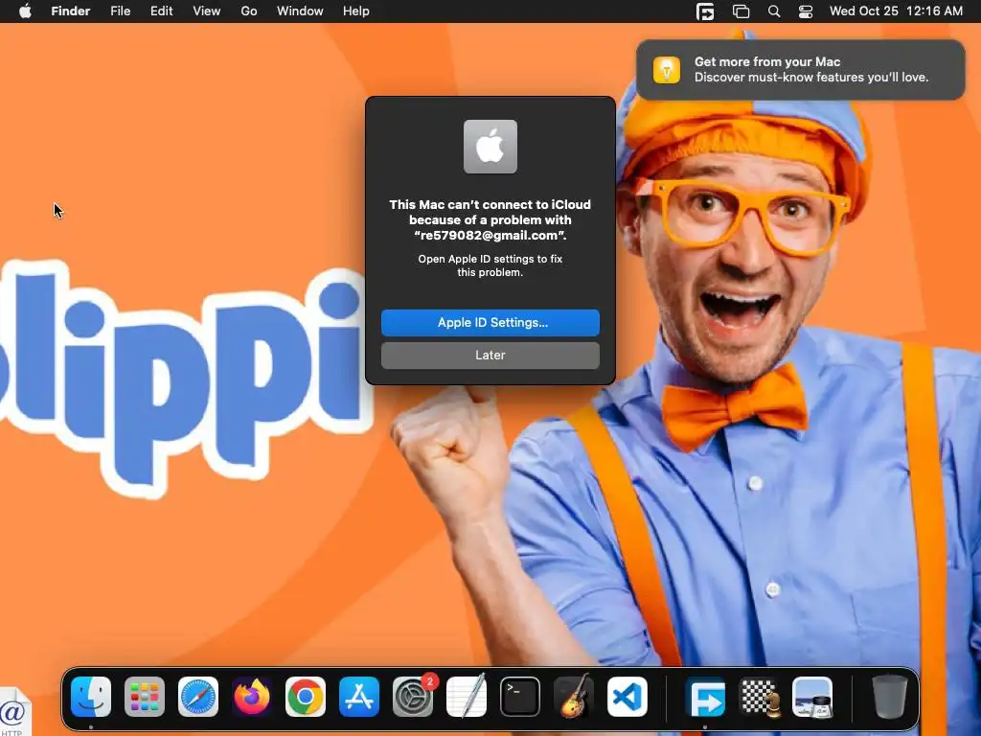Open GarageBand guitar icon in Dock
The height and width of the screenshot is (736, 981).
coord(574,696)
